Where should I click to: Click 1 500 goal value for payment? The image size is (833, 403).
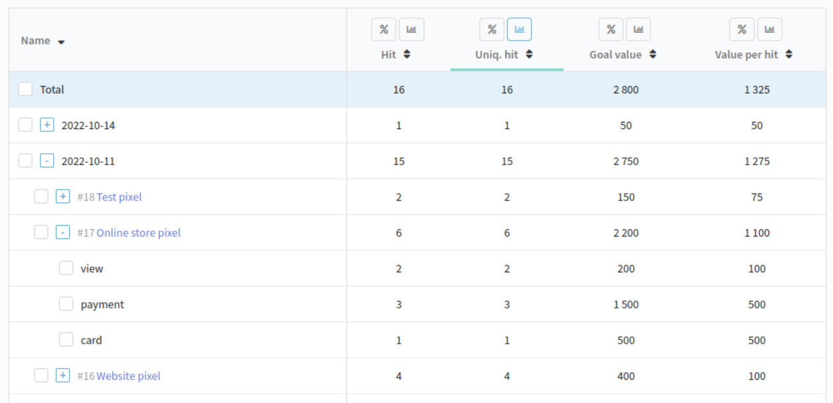[626, 304]
